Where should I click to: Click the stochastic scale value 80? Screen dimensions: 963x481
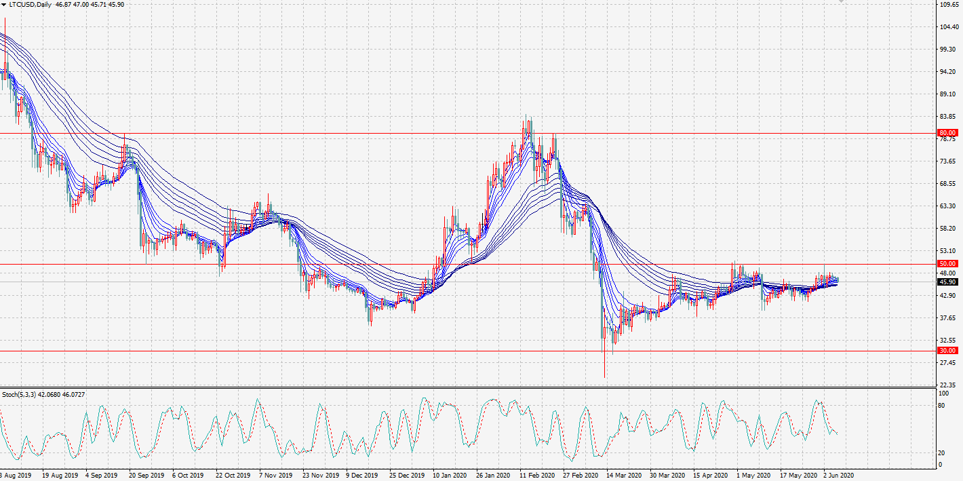point(940,406)
